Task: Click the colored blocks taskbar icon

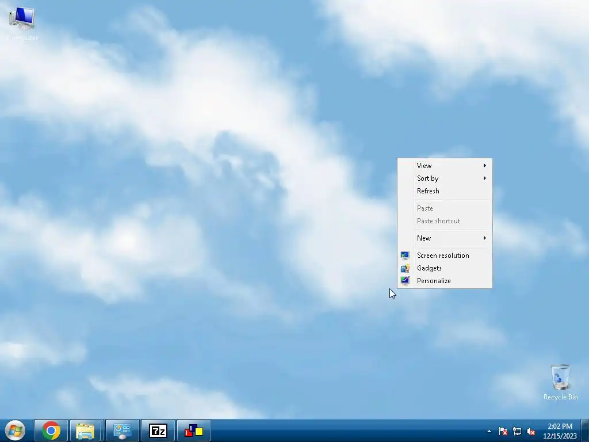Action: click(x=193, y=430)
